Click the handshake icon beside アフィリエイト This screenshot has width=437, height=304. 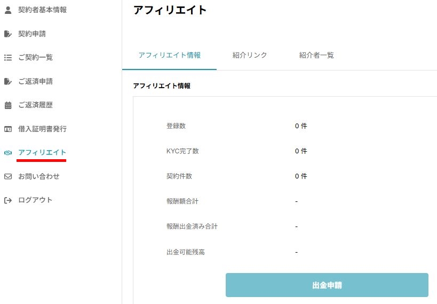pyautogui.click(x=8, y=153)
